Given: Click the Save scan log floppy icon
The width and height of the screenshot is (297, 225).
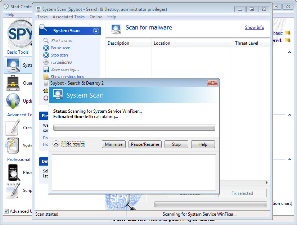Looking at the screenshot, I should click(46, 69).
